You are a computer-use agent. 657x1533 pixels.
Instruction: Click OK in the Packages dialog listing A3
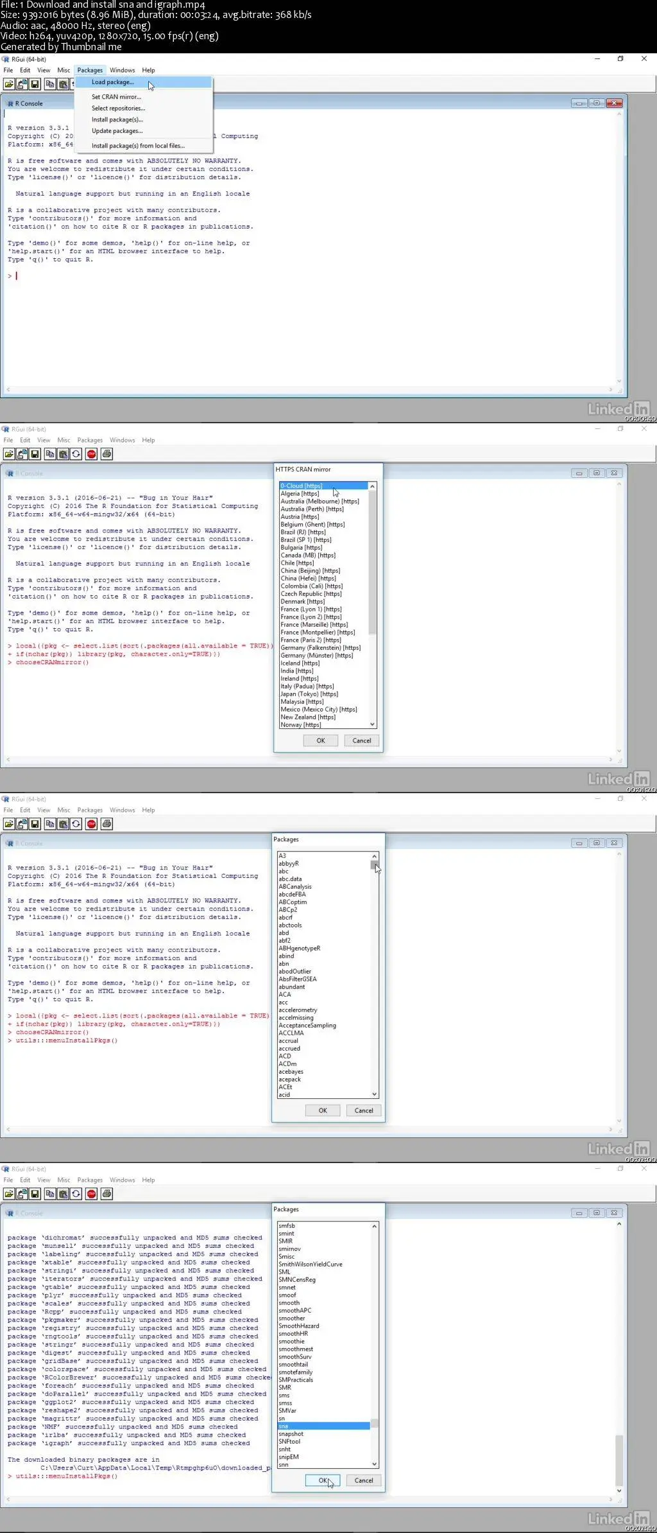pos(323,1110)
